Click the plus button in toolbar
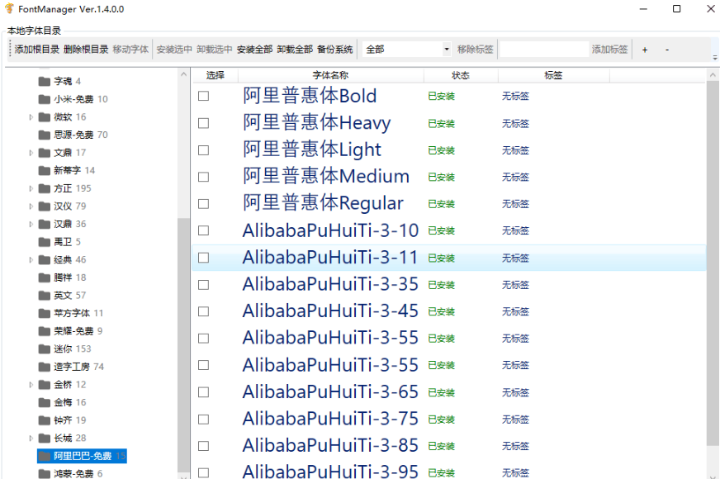The image size is (720, 479). [x=645, y=50]
